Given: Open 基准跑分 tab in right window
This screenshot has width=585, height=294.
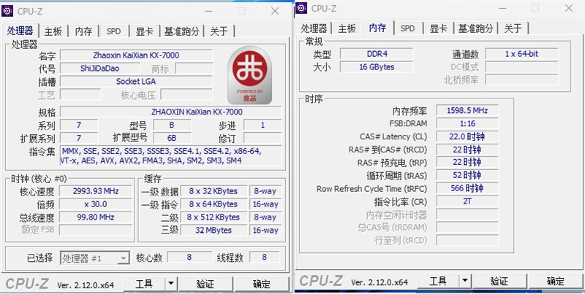Looking at the screenshot, I should (x=476, y=28).
